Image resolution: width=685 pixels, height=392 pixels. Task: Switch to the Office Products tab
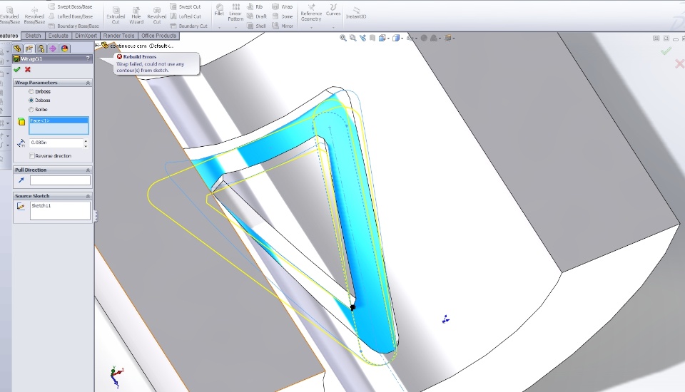click(x=158, y=36)
